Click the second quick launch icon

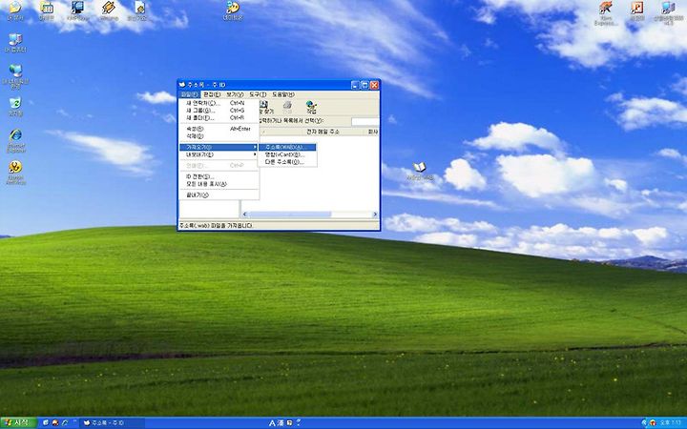[x=55, y=423]
